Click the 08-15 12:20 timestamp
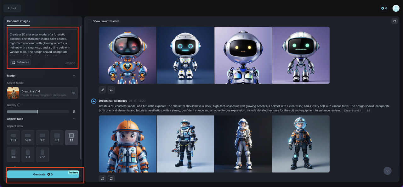 137,101
